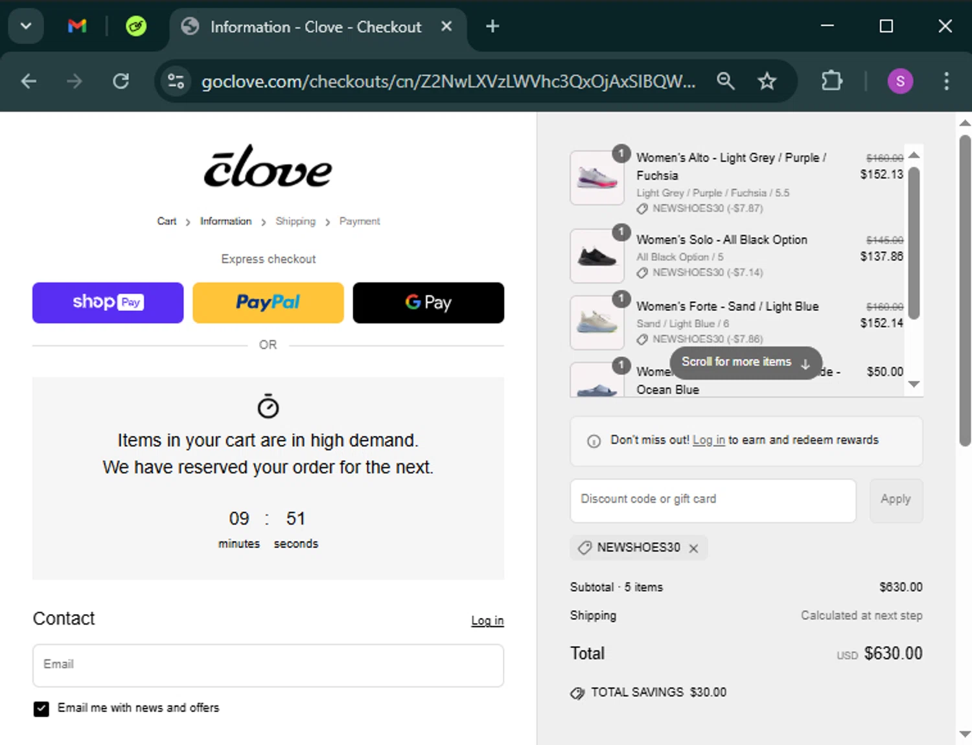
Task: Focus the Email input field
Action: pyautogui.click(x=268, y=665)
